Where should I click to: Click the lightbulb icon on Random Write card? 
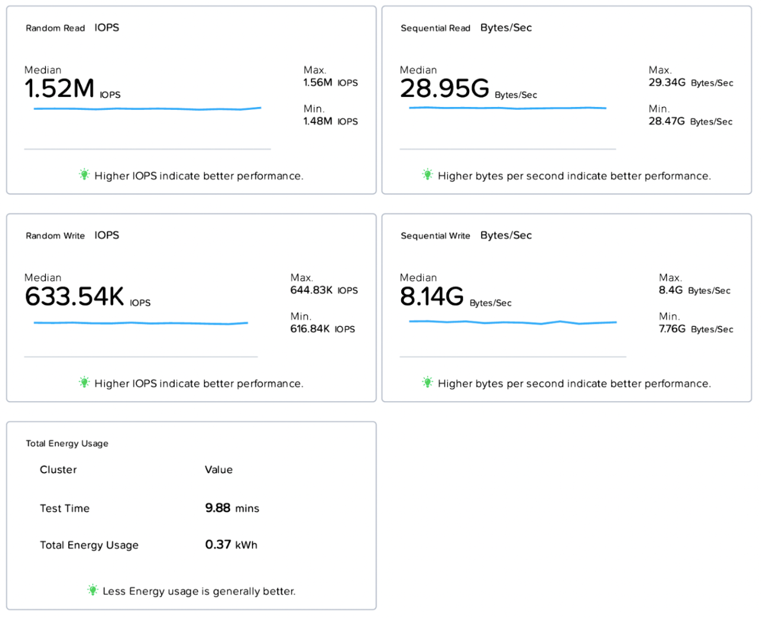point(84,382)
